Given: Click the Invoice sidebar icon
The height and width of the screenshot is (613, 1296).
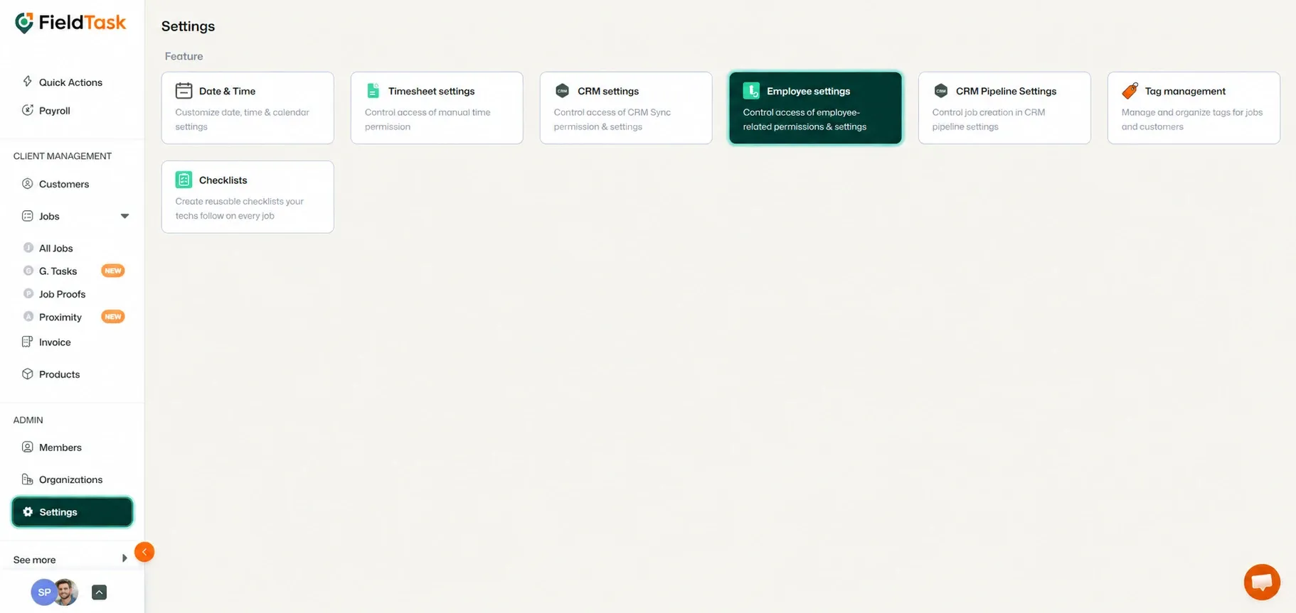Looking at the screenshot, I should click(28, 342).
